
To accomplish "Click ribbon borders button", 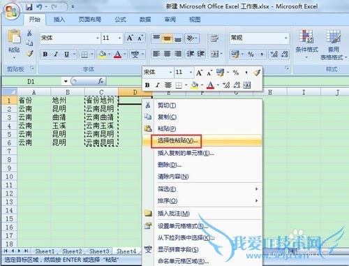I will click(x=84, y=54).
